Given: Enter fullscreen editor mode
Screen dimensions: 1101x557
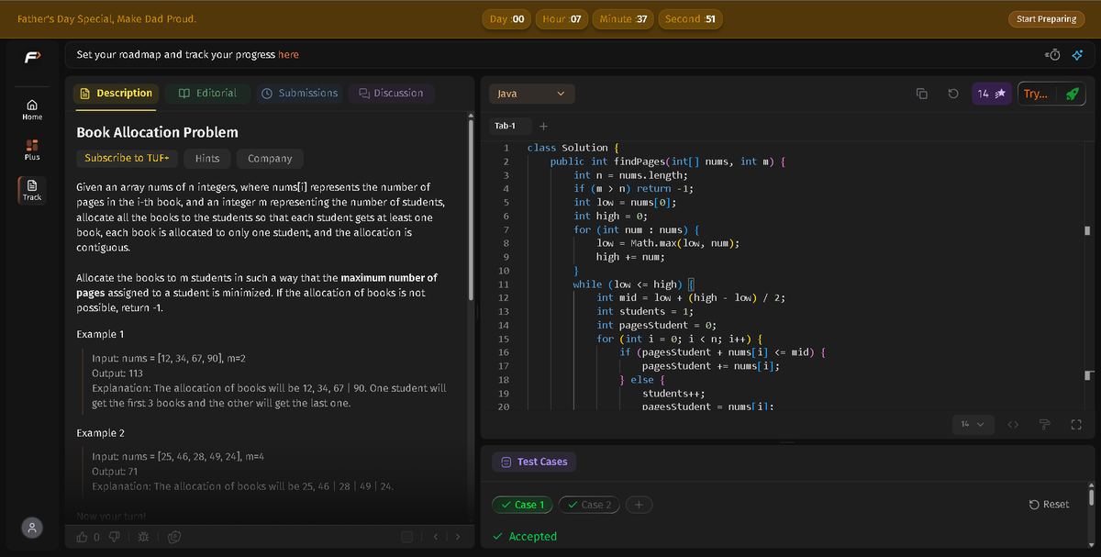Looking at the screenshot, I should tap(1076, 424).
